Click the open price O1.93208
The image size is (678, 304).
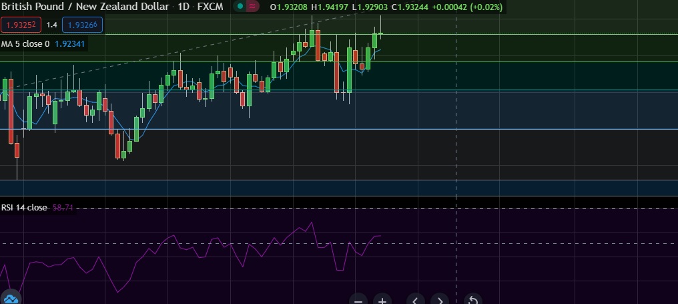pyautogui.click(x=289, y=7)
